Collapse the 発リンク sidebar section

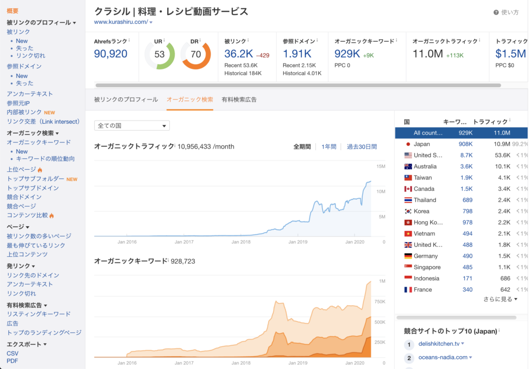click(x=33, y=267)
